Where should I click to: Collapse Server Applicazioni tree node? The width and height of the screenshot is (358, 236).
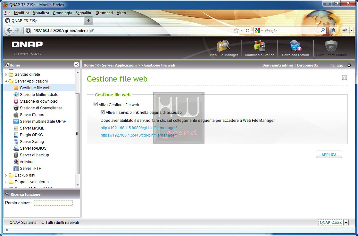tap(6, 81)
